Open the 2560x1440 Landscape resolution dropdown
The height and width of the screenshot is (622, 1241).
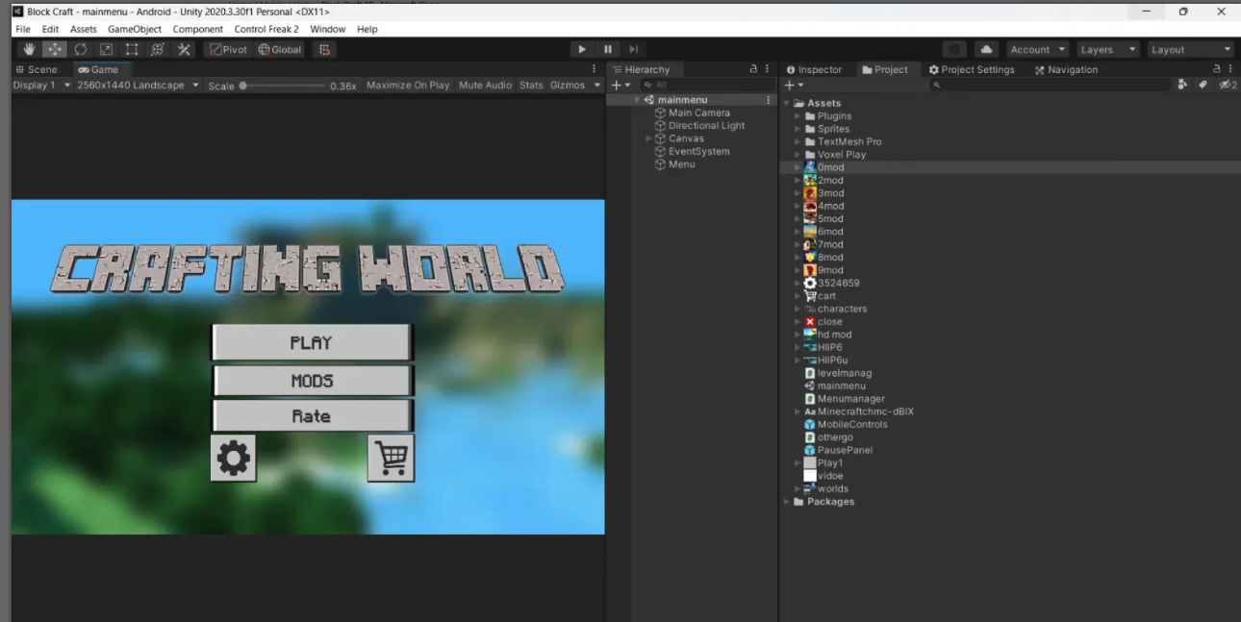[138, 86]
